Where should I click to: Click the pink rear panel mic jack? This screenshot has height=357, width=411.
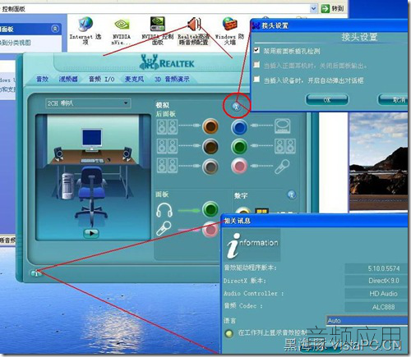[x=239, y=166]
